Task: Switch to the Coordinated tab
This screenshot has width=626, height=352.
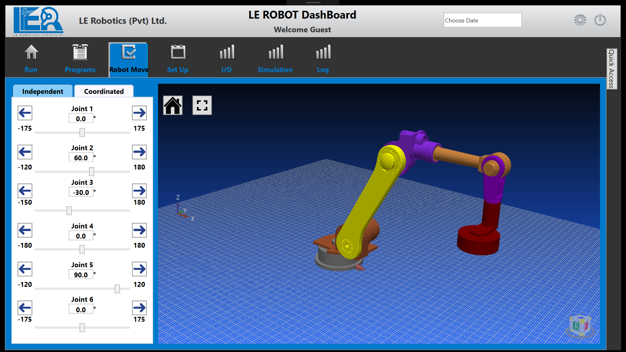Action: click(104, 91)
